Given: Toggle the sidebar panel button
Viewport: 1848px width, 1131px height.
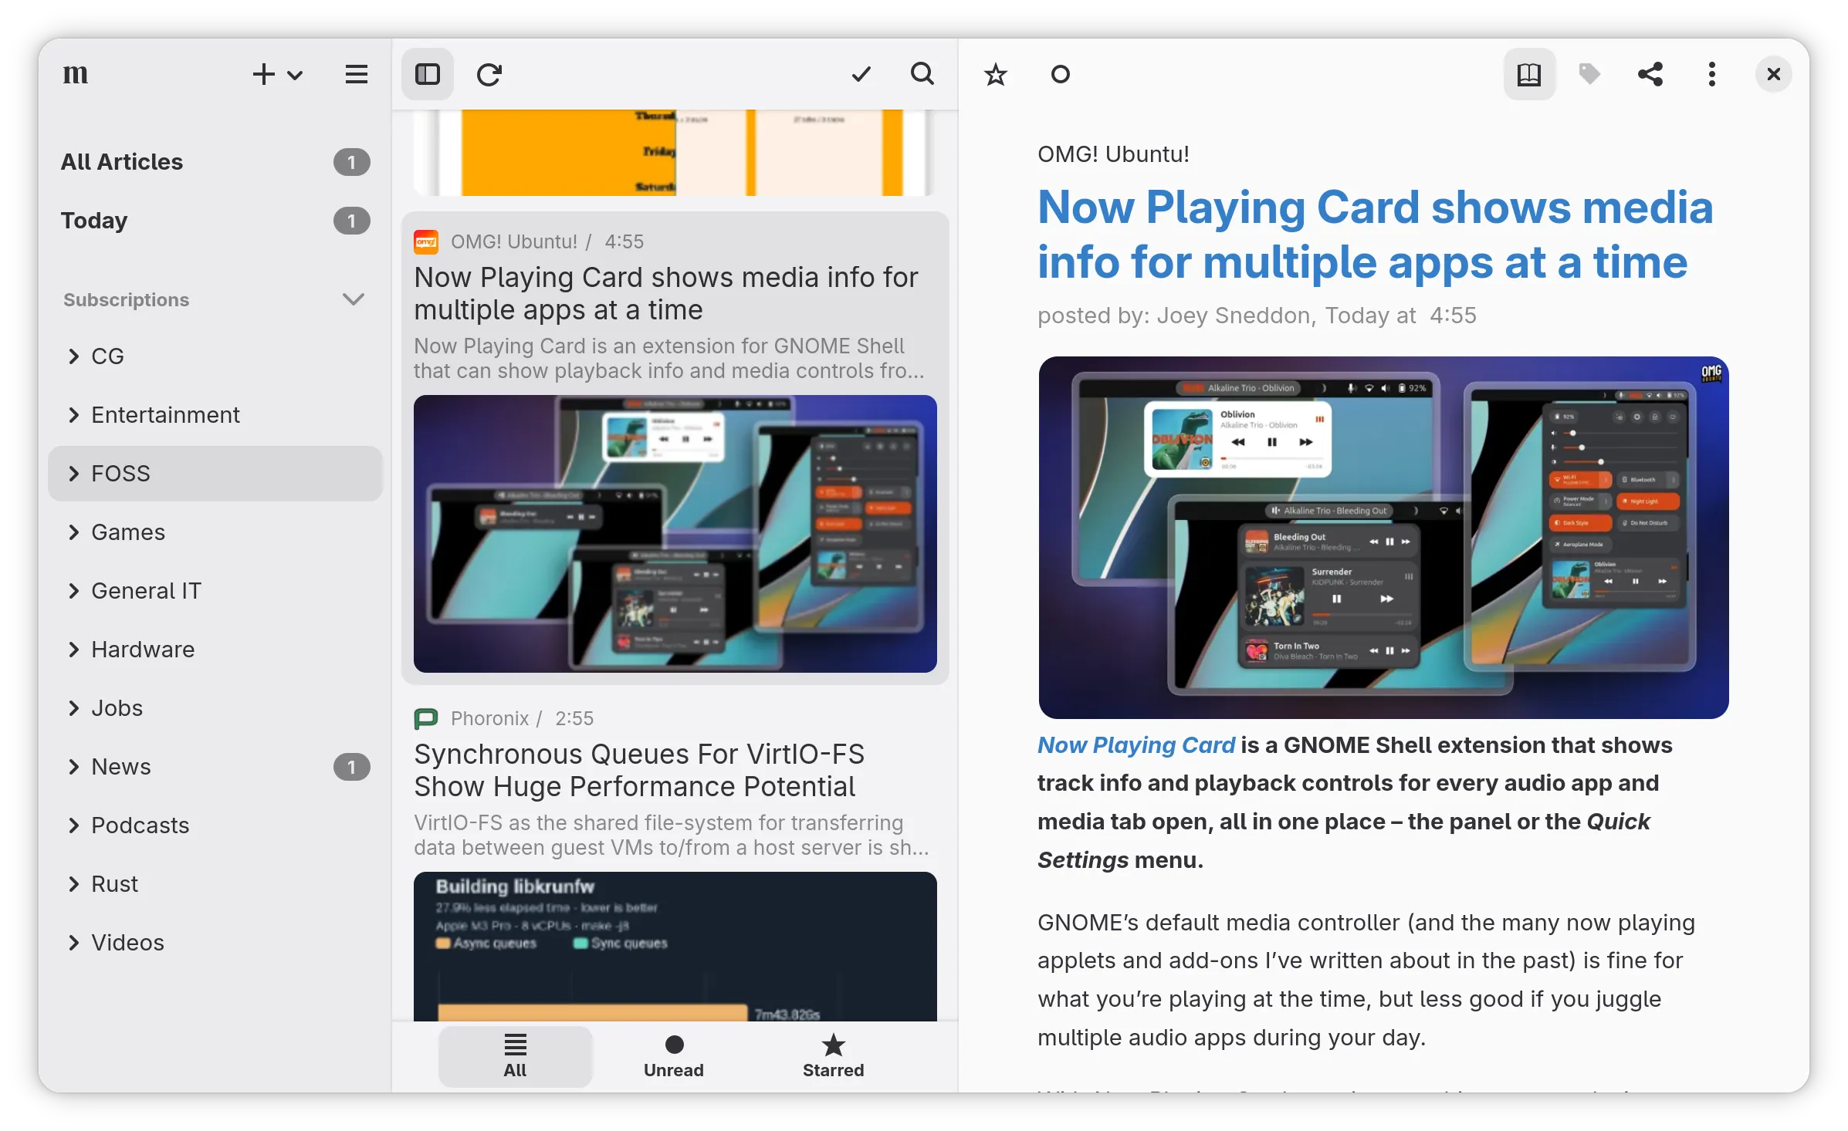Looking at the screenshot, I should click(427, 75).
